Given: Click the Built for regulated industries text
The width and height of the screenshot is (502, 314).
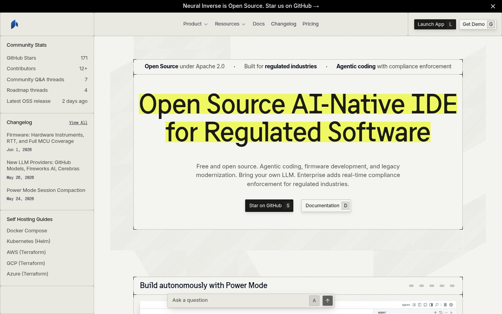Looking at the screenshot, I should tap(280, 66).
